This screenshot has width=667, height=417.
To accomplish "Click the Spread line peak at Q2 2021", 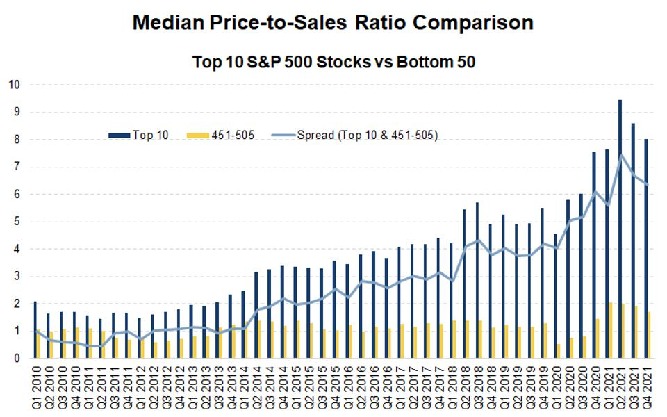I will [x=620, y=155].
